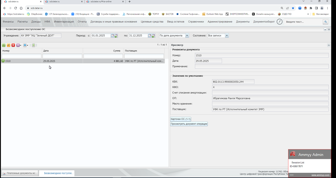The width and height of the screenshot is (336, 178).
Task: Click the Поставщик column filter field
Action: (x=144, y=56)
